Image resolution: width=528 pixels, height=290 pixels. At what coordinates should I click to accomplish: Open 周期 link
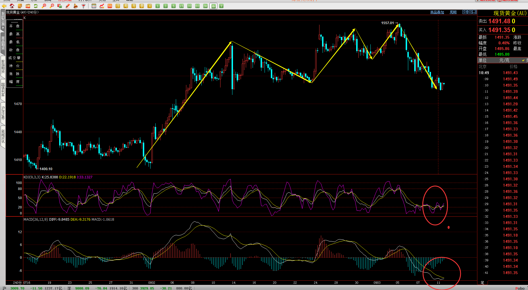click(453, 12)
